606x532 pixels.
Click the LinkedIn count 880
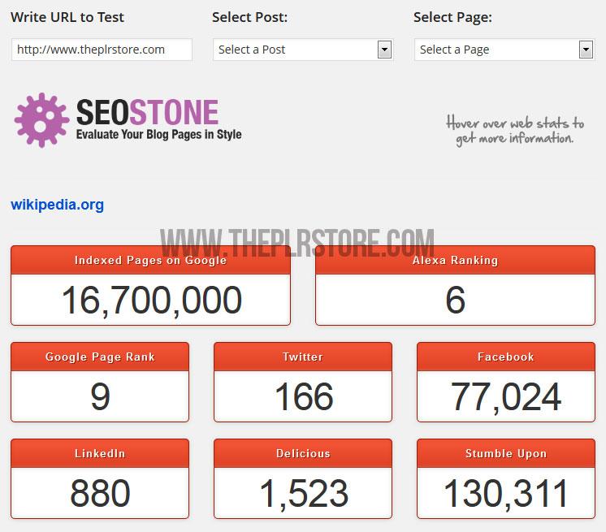pos(100,493)
